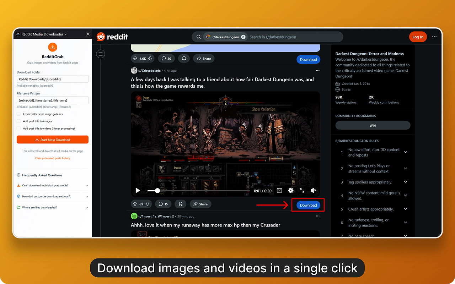Click Clear processed posts history link
This screenshot has width=455, height=284.
click(x=53, y=158)
